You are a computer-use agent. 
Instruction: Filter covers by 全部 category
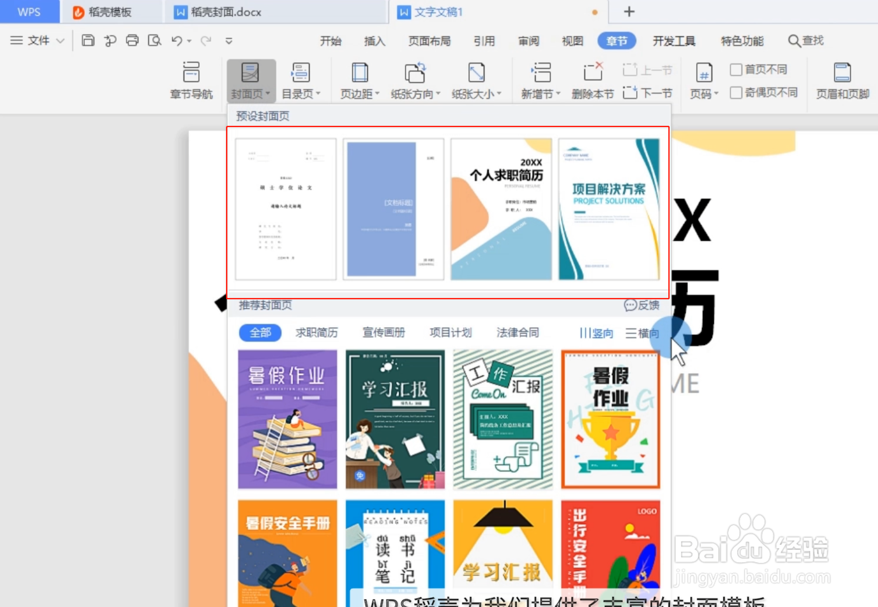260,333
